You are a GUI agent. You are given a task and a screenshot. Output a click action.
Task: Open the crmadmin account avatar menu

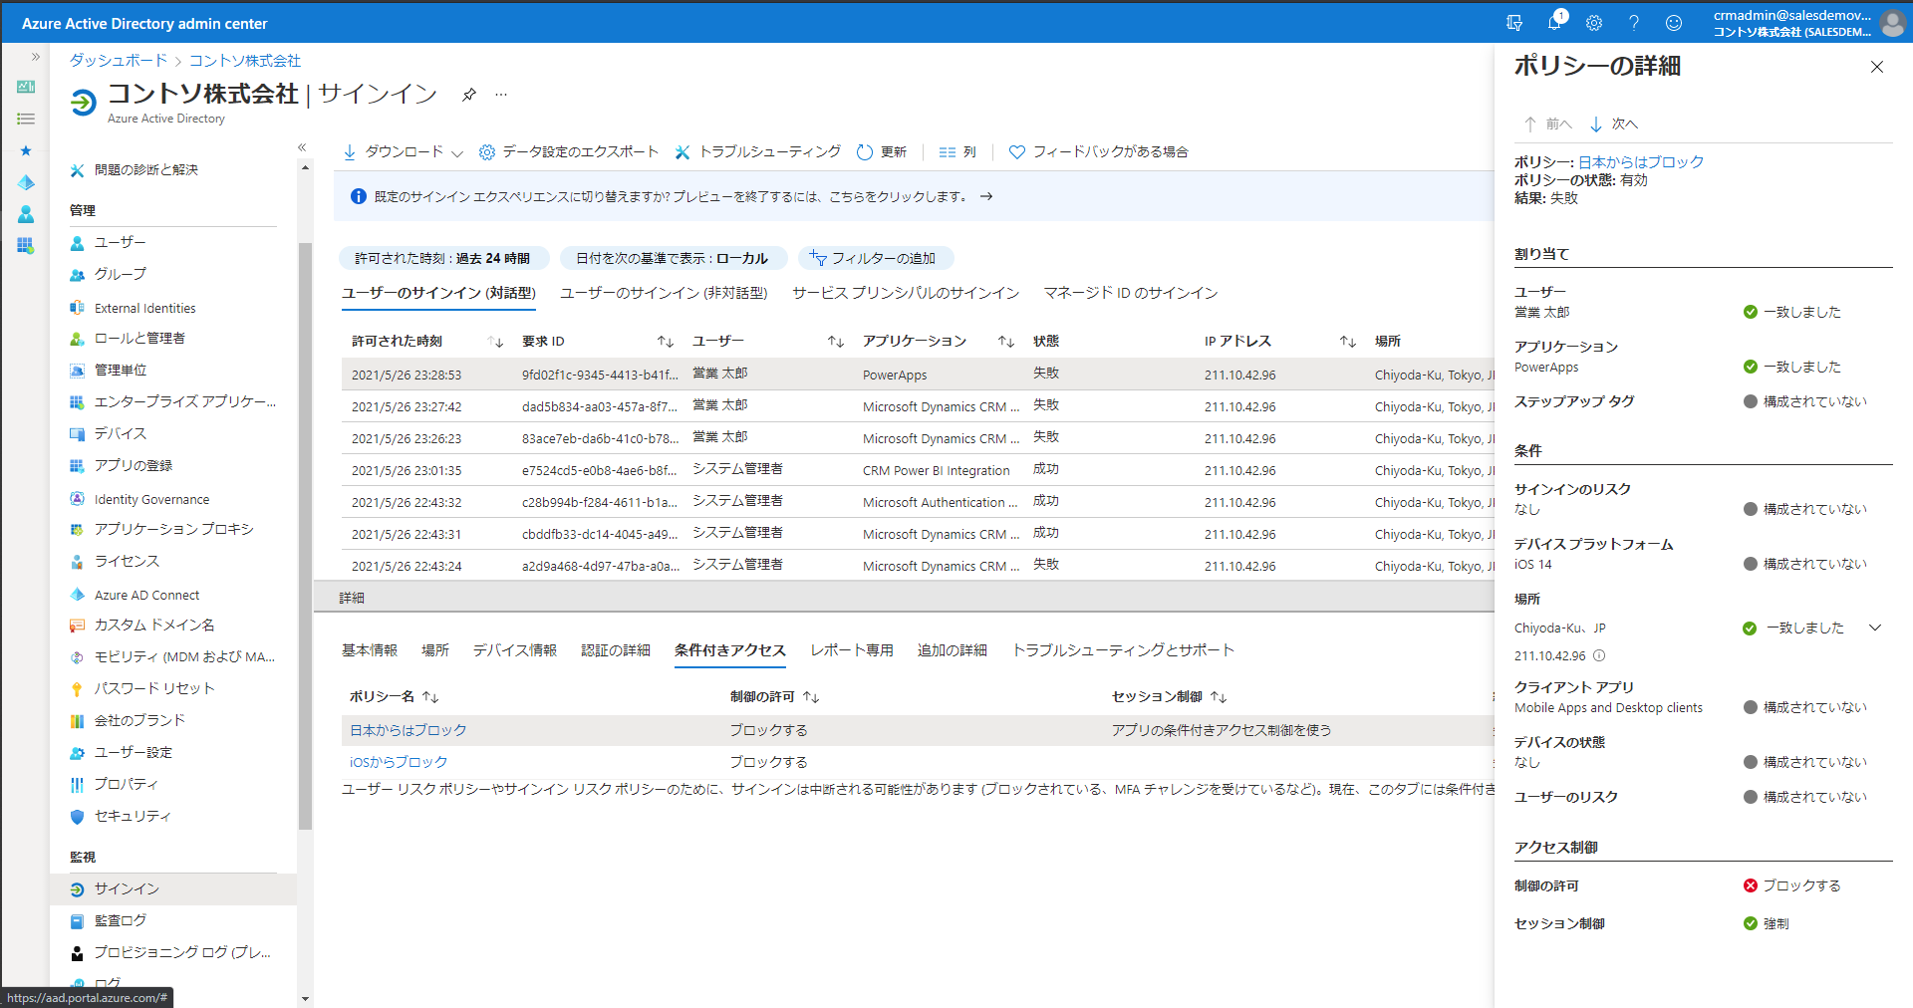tap(1893, 23)
